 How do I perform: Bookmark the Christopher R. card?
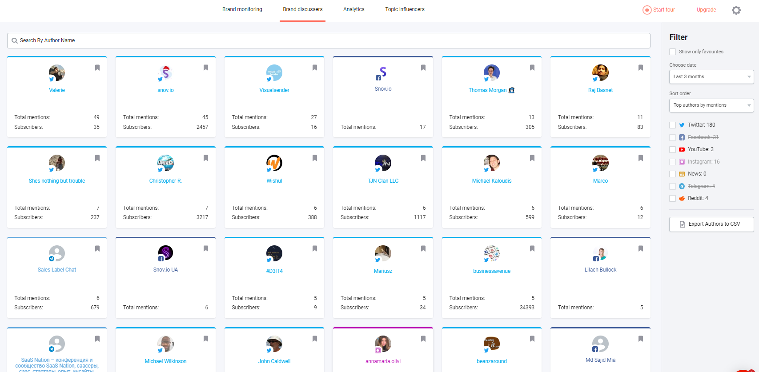[x=206, y=158]
